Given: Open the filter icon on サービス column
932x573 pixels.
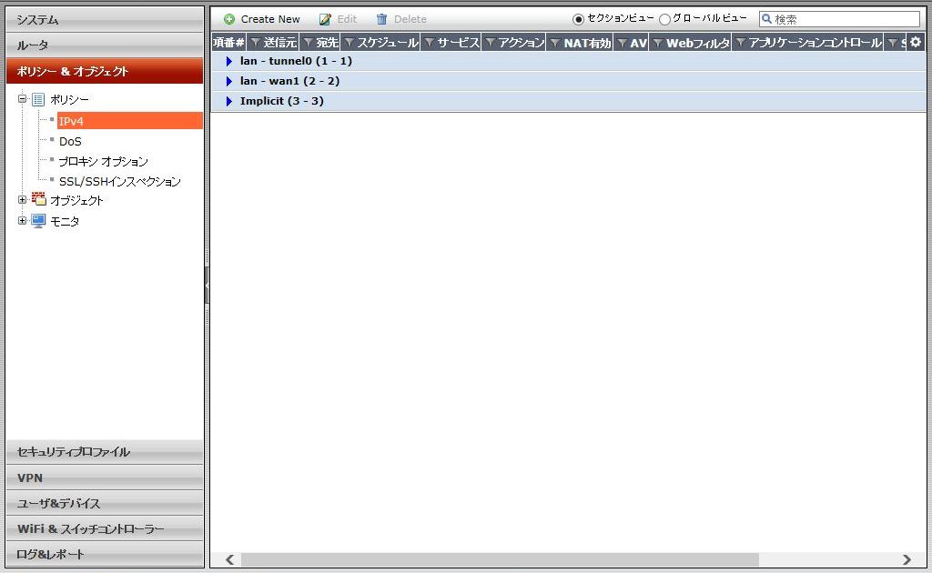Looking at the screenshot, I should click(430, 42).
